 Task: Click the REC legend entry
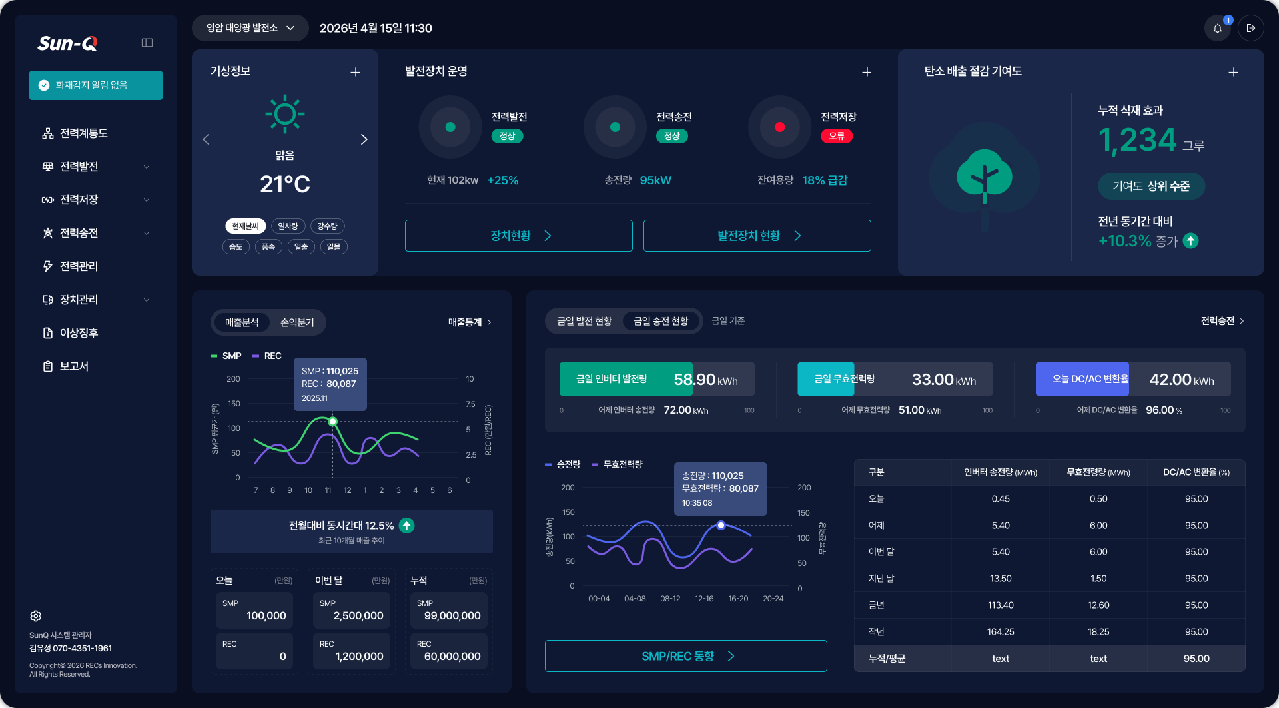click(267, 356)
